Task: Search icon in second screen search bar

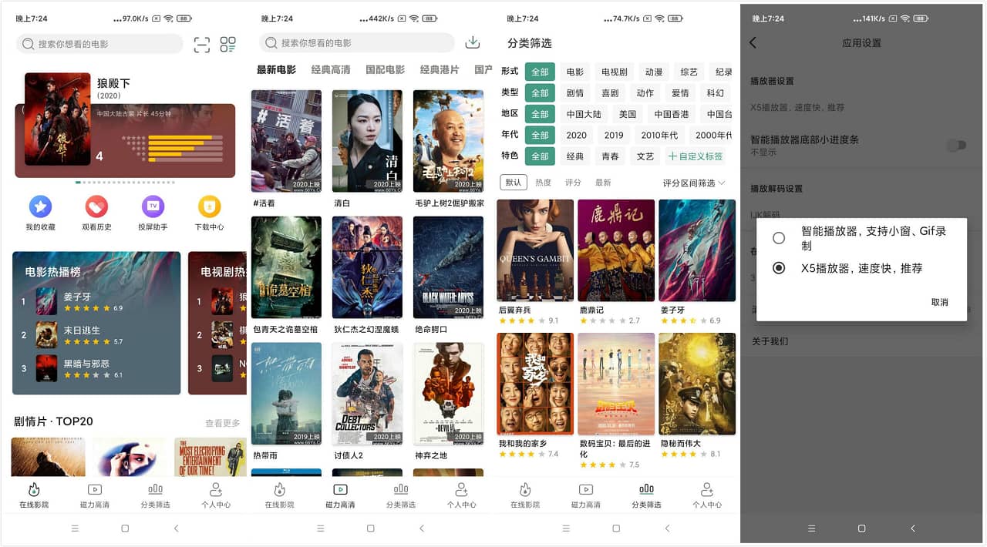Action: pos(271,43)
